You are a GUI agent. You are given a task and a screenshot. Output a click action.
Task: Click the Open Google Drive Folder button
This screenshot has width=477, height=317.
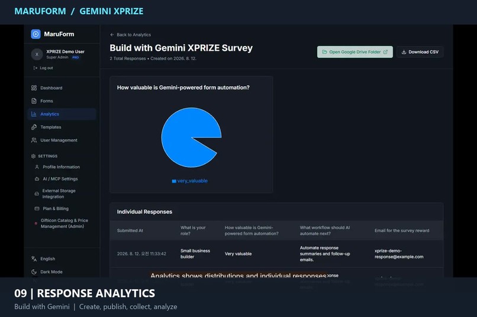(x=354, y=52)
